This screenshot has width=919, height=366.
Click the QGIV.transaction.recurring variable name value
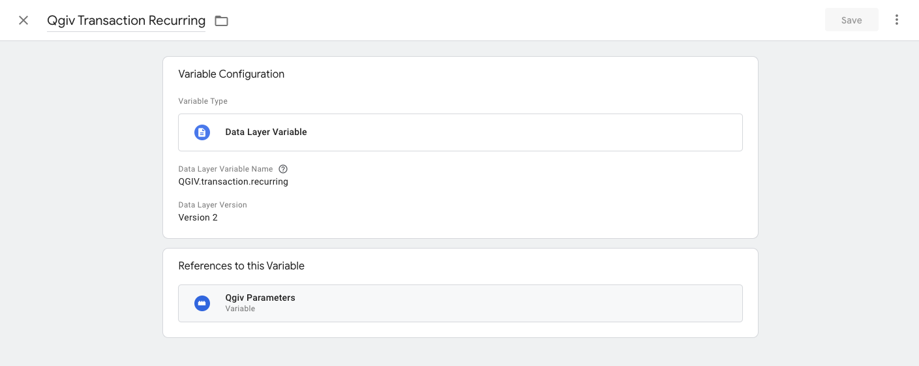tap(234, 182)
